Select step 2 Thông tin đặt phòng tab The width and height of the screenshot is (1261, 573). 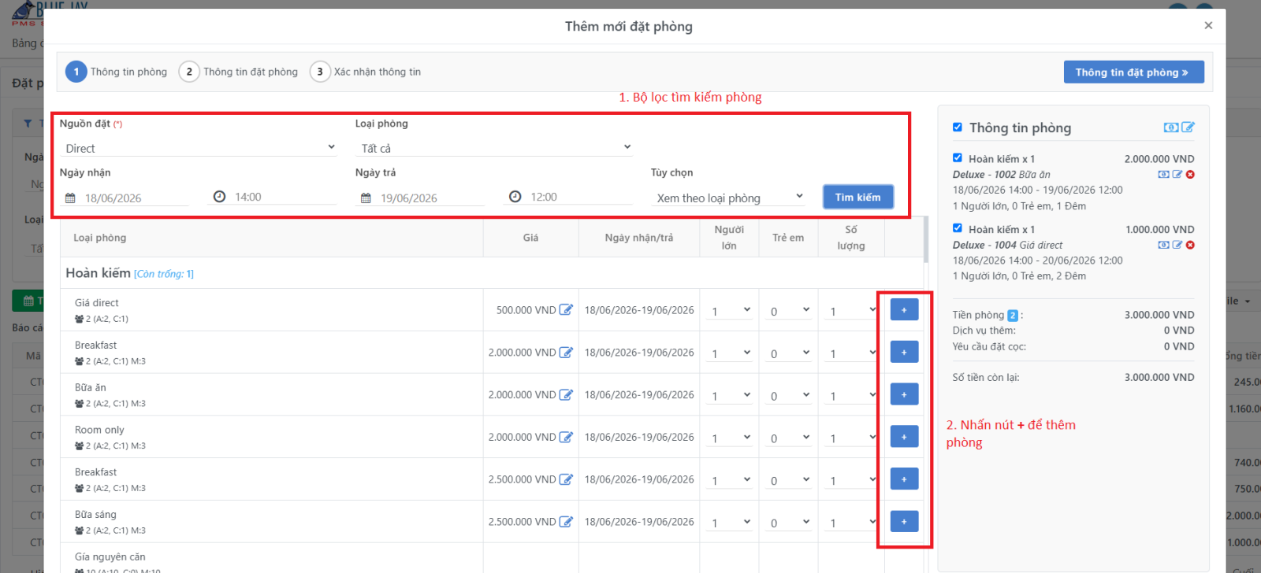pyautogui.click(x=239, y=72)
